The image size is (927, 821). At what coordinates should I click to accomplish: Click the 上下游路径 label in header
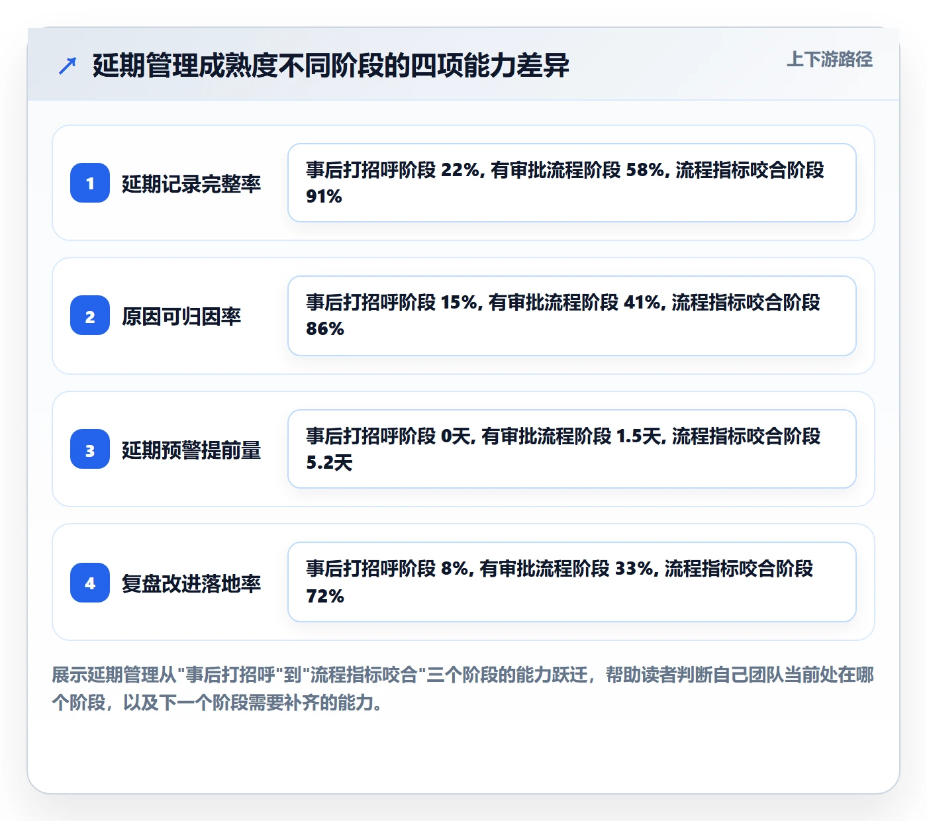tap(829, 60)
